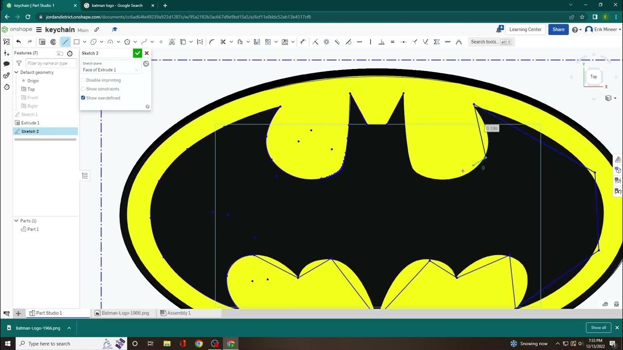
Task: Select the Line sketch tool
Action: tap(65, 42)
